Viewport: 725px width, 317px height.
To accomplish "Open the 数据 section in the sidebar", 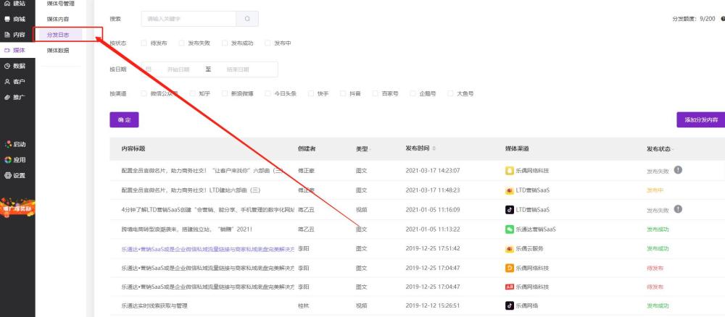I will pos(14,66).
